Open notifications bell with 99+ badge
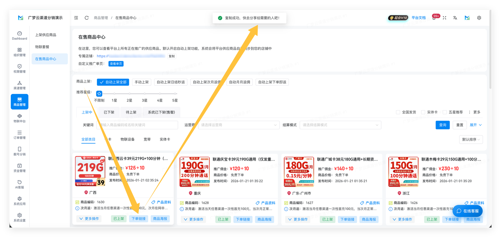501x237 pixels. pos(434,18)
